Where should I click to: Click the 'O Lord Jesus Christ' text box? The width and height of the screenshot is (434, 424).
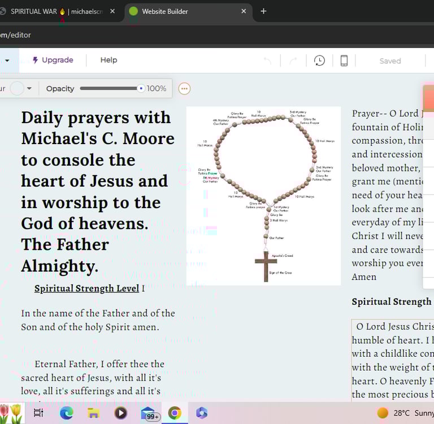coord(393,360)
